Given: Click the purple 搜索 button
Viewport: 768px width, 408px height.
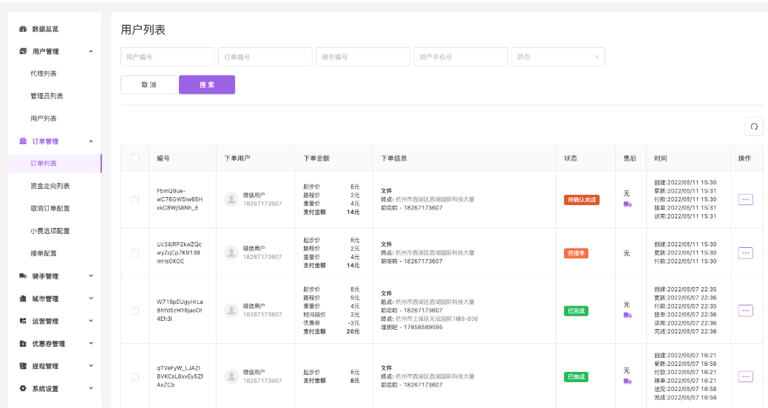Looking at the screenshot, I should (207, 85).
